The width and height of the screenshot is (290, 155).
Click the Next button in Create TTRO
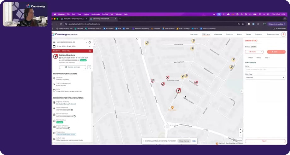(265, 141)
